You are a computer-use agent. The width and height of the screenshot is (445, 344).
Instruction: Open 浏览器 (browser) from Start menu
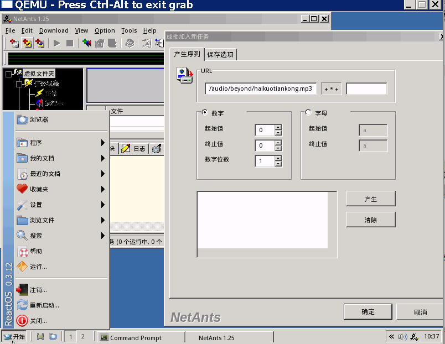tap(62, 119)
